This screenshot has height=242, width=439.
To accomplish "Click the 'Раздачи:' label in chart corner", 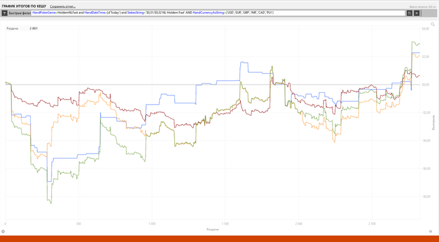I will (x=13, y=29).
